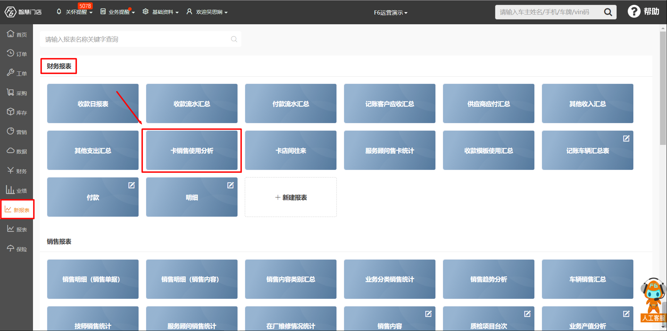This screenshot has width=667, height=331.
Task: Click the page vertical scrollbar
Action: click(x=663, y=88)
